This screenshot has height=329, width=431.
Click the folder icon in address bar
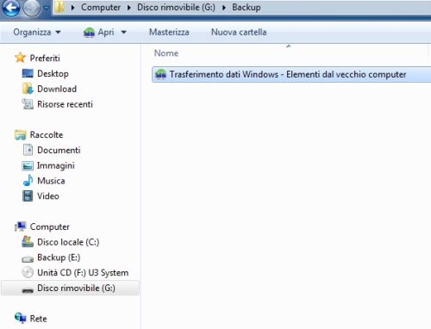tap(59, 7)
